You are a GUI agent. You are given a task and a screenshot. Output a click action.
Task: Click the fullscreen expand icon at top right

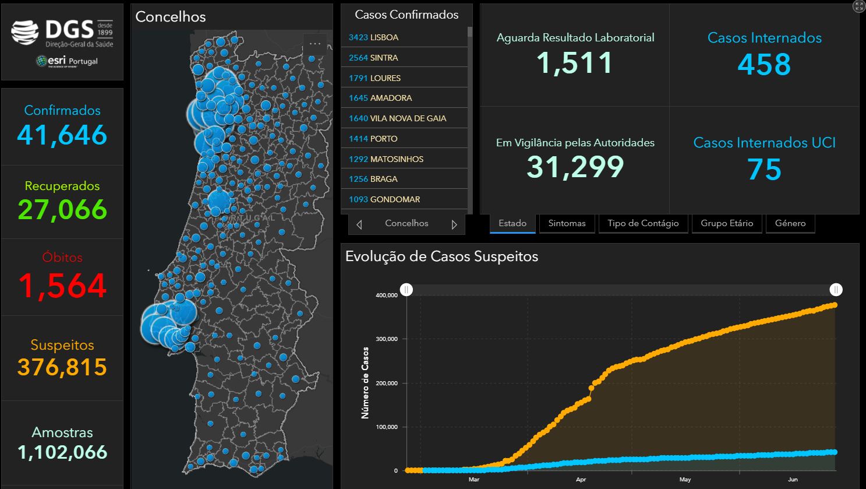pos(859,6)
